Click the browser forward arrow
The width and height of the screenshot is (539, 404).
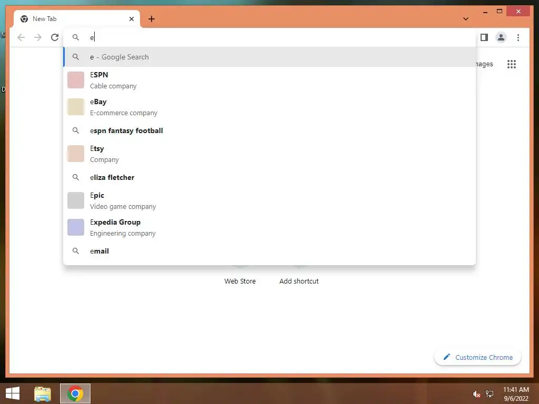coord(38,37)
